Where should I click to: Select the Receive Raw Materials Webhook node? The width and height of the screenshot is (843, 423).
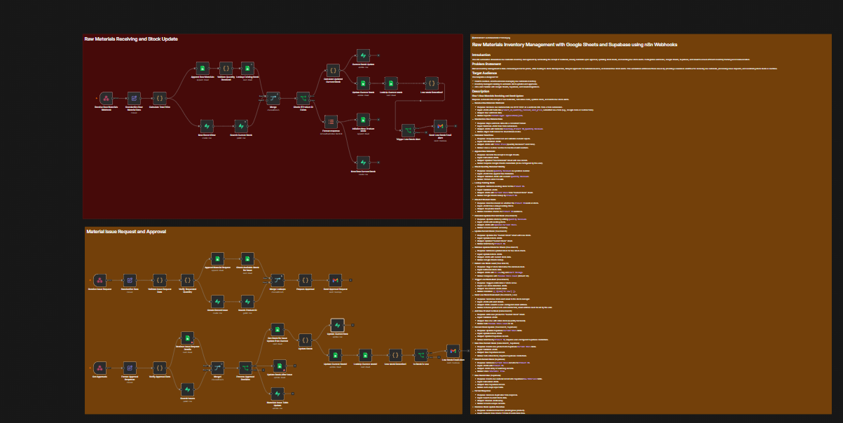[106, 98]
